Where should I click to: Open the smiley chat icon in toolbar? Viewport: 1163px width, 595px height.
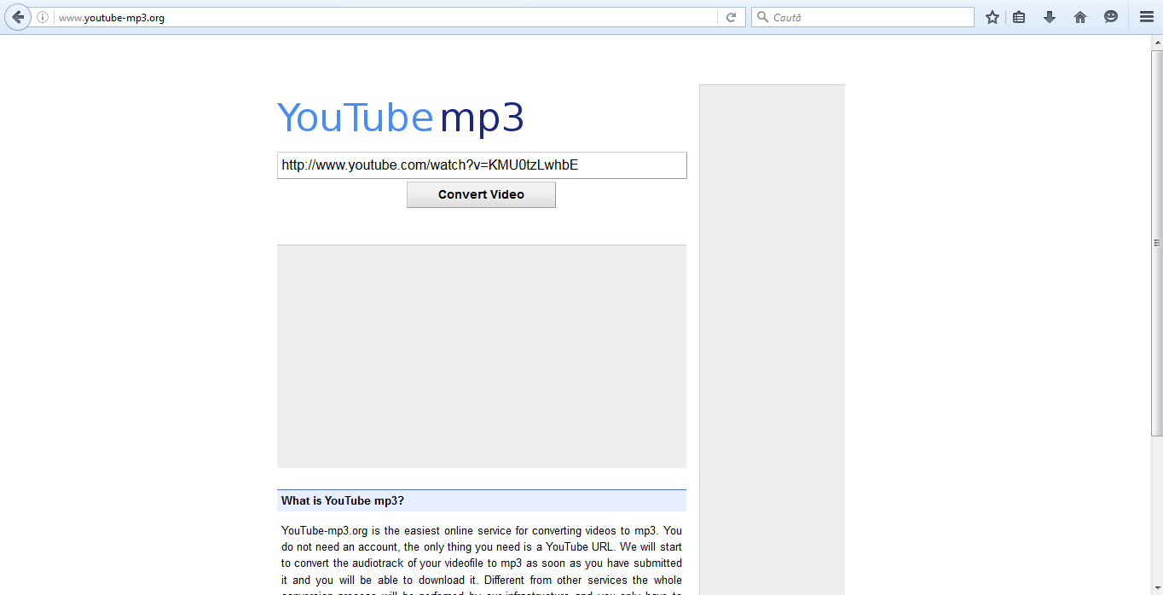(1111, 17)
